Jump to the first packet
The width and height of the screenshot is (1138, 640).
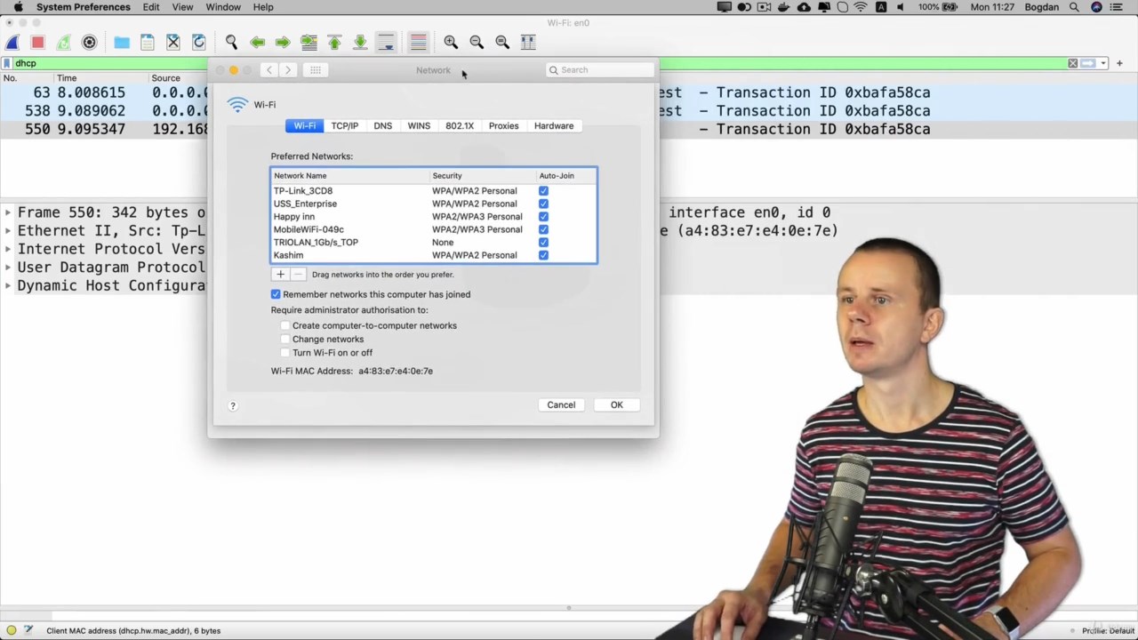coord(334,42)
